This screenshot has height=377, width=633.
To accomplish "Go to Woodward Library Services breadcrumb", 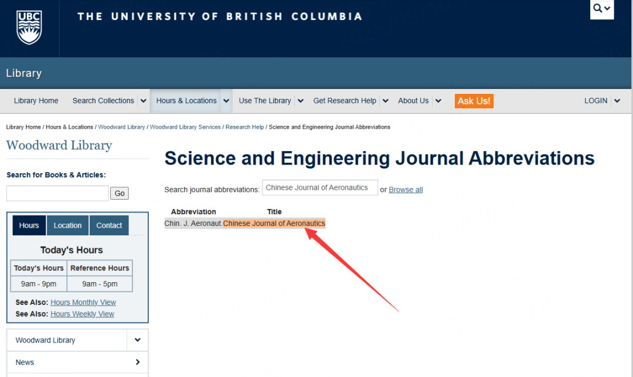I will (x=185, y=127).
